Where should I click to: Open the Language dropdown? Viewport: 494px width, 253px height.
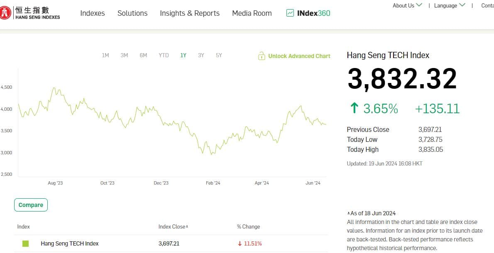tap(449, 5)
